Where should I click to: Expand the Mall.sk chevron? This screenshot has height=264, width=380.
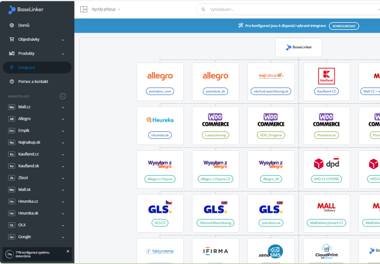(x=63, y=190)
